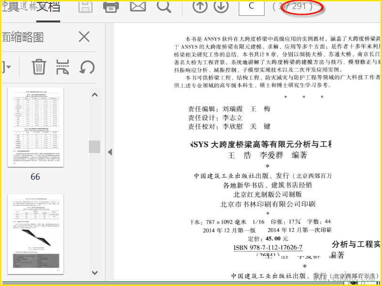Image resolution: width=382 pixels, height=286 pixels.
Task: Collapse the side panel with left triangle
Action: pyautogui.click(x=110, y=152)
